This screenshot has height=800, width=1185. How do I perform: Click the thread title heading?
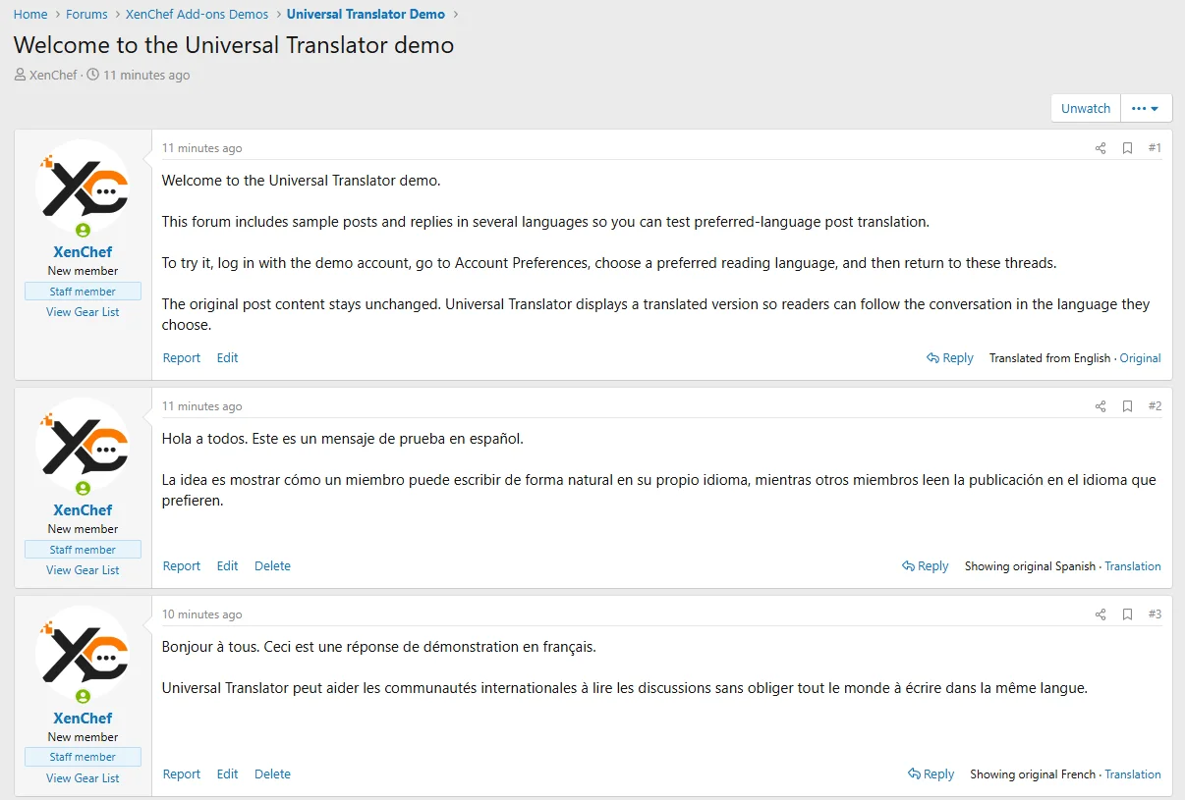point(234,44)
